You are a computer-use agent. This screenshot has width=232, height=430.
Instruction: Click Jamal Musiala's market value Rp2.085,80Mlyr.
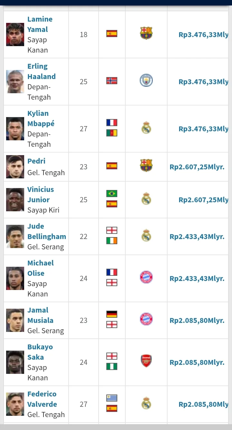[197, 320]
